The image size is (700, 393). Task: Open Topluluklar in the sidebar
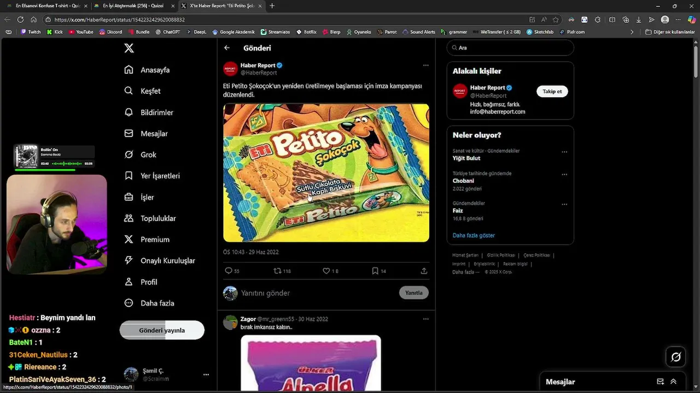150,218
